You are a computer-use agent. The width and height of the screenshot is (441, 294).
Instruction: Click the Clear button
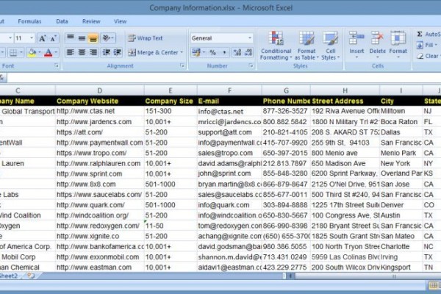click(x=428, y=56)
